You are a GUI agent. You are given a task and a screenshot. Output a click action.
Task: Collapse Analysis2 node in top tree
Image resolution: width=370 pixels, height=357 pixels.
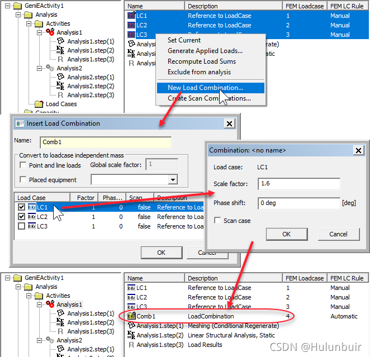[40, 68]
